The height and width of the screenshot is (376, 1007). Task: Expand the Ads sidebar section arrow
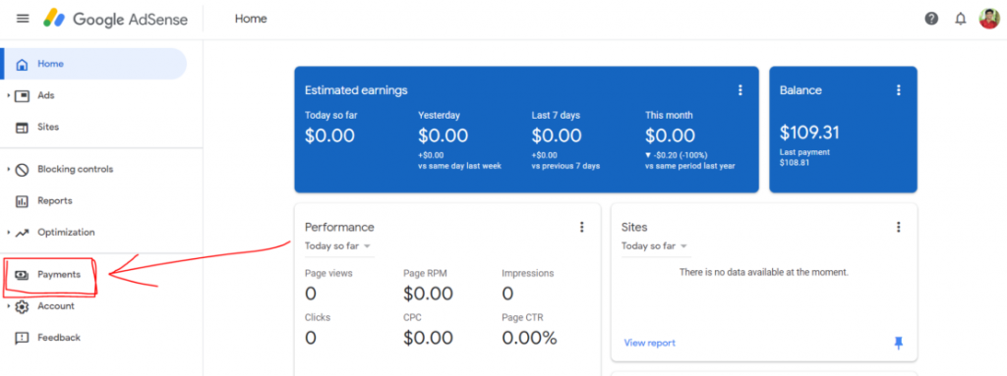(8, 95)
